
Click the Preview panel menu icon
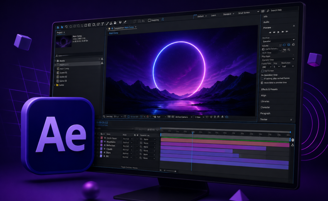click(294, 26)
